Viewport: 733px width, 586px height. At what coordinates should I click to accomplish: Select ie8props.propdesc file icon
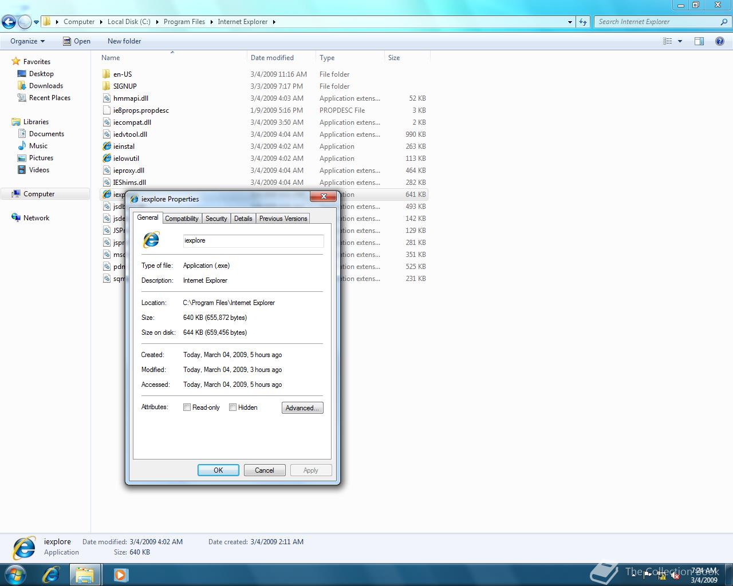click(x=107, y=110)
